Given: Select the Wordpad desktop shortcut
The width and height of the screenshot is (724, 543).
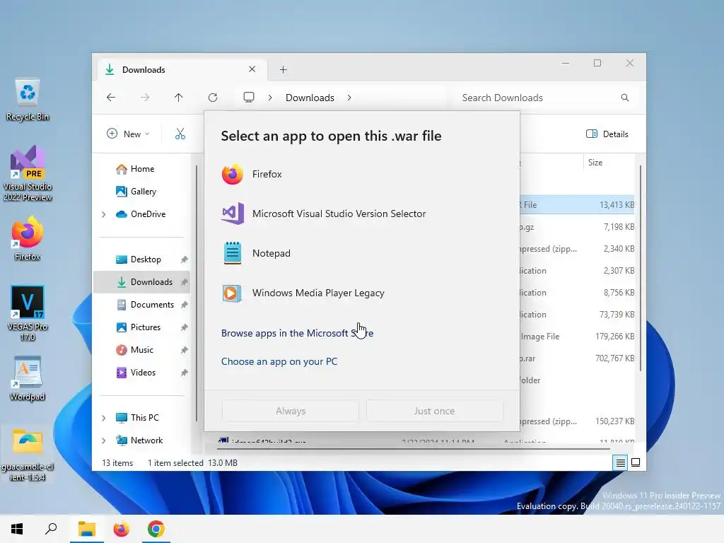Looking at the screenshot, I should click(x=28, y=379).
